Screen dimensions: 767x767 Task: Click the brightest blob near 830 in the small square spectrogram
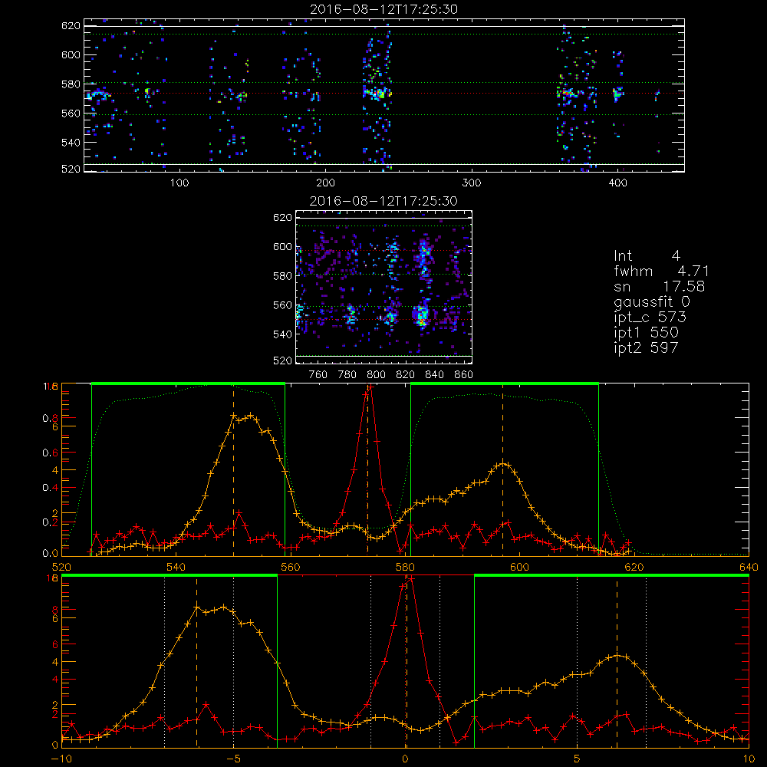pos(420,315)
